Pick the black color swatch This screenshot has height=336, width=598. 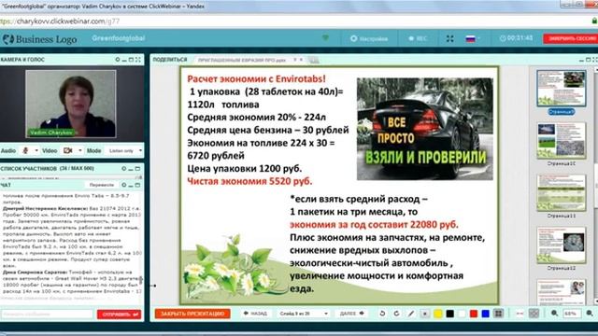450,314
